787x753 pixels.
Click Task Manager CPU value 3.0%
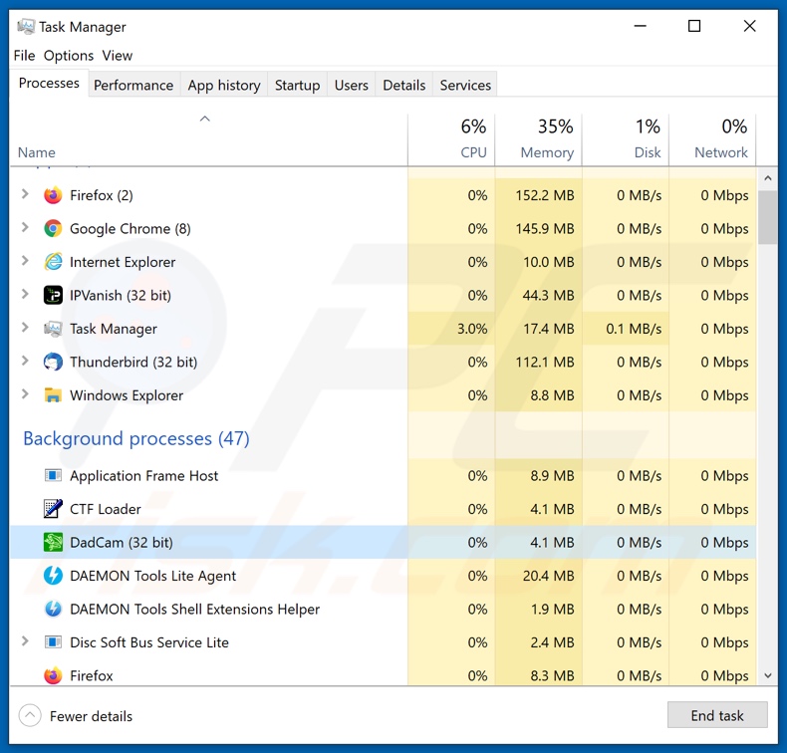pos(472,329)
